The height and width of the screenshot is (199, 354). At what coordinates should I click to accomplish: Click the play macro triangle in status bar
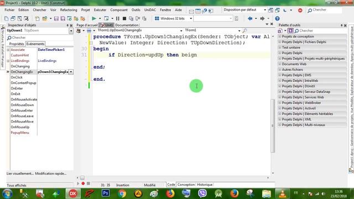(78, 184)
